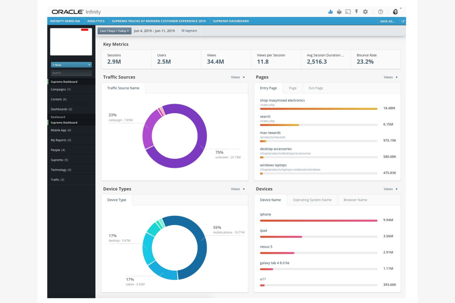Open the Dashboard item in the sidebar
The height and width of the screenshot is (303, 455).
click(71, 117)
